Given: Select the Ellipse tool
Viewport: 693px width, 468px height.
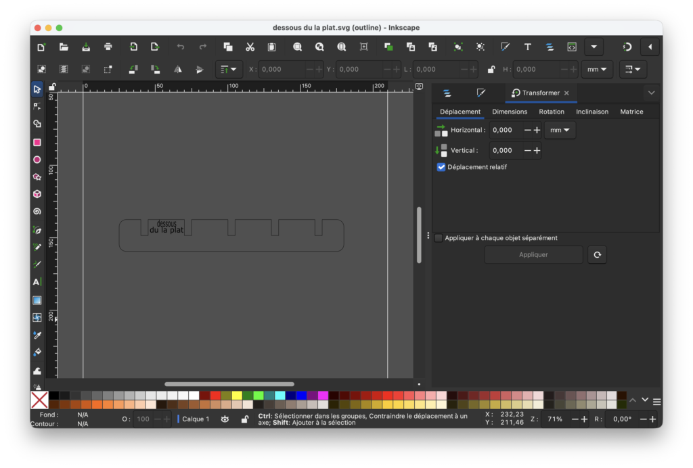Looking at the screenshot, I should pos(37,160).
